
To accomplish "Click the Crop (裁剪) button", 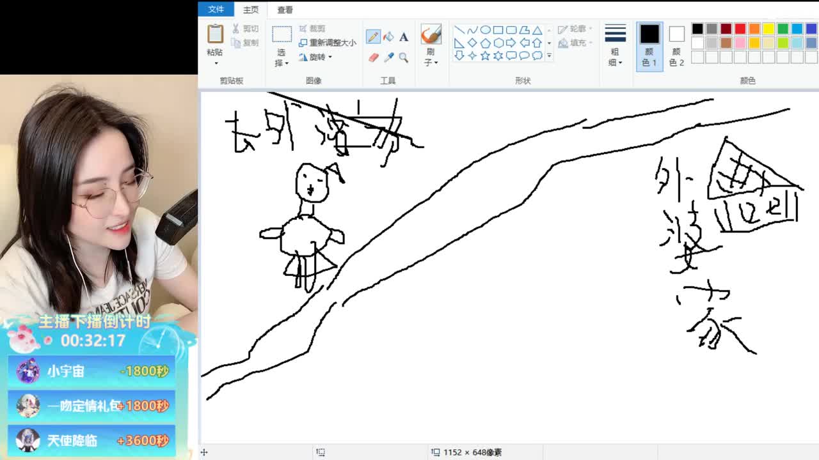I will (x=312, y=29).
